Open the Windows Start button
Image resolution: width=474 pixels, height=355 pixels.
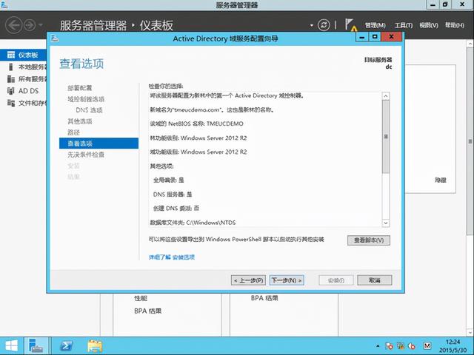(x=11, y=346)
